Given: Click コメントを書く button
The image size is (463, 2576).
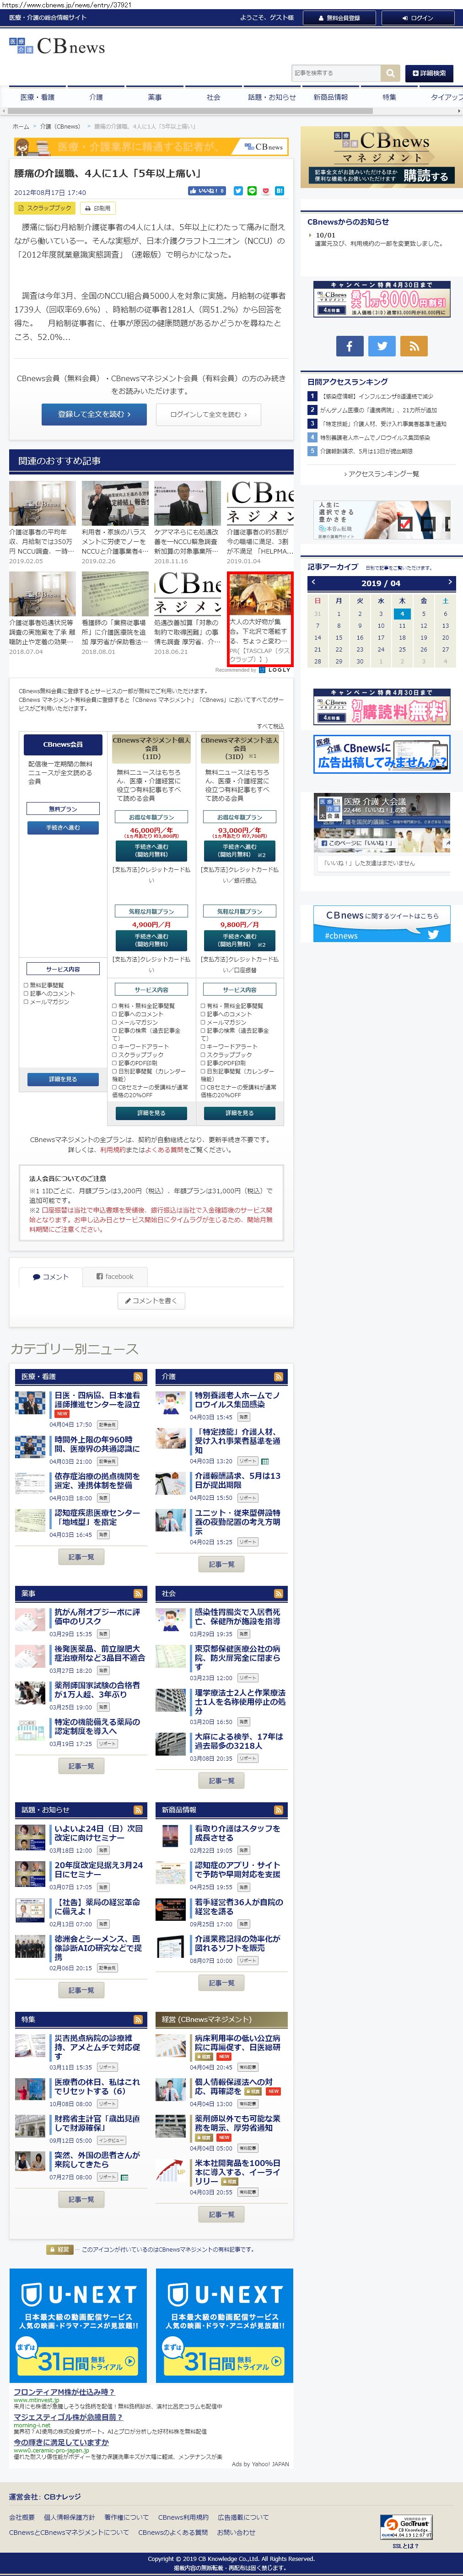Looking at the screenshot, I should [151, 1300].
